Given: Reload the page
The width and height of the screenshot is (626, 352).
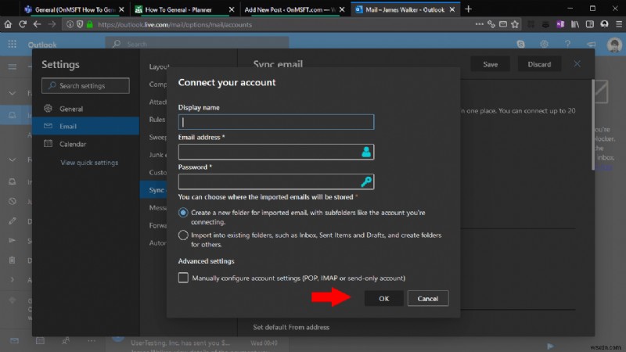Looking at the screenshot, I should pyautogui.click(x=23, y=24).
